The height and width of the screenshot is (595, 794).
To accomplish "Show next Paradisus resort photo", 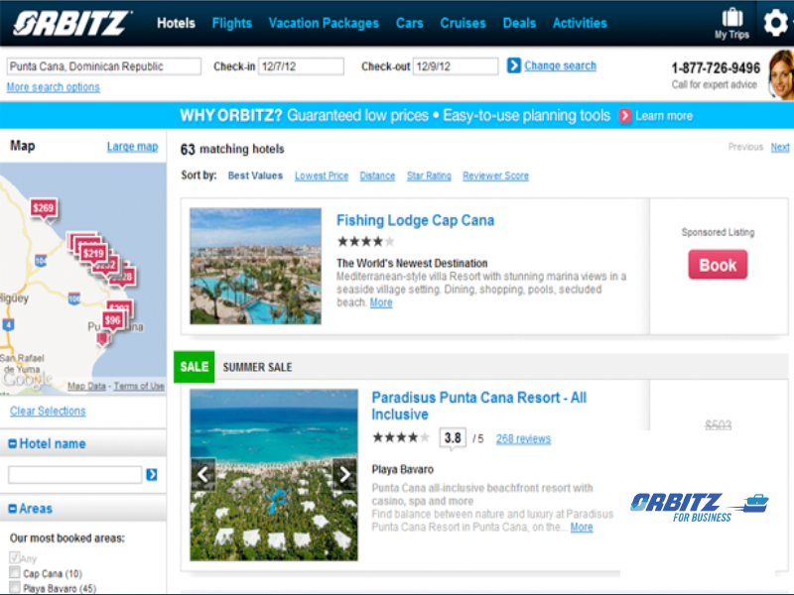I will (x=344, y=475).
